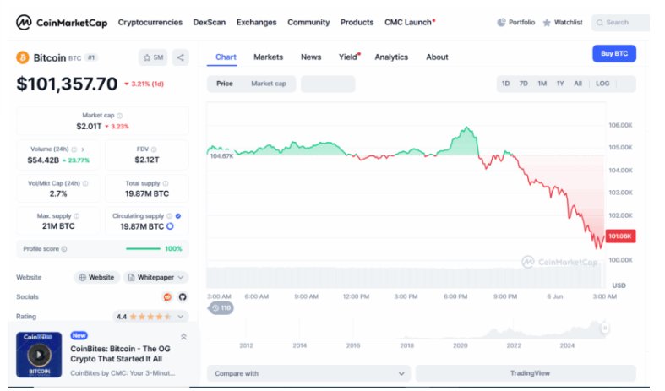Click the Total supply info icon

pos(166,183)
